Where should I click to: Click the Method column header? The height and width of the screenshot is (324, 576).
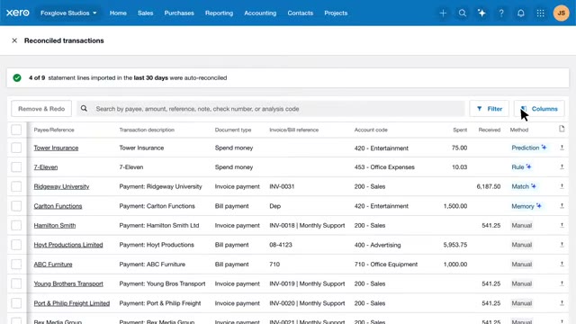[519, 130]
